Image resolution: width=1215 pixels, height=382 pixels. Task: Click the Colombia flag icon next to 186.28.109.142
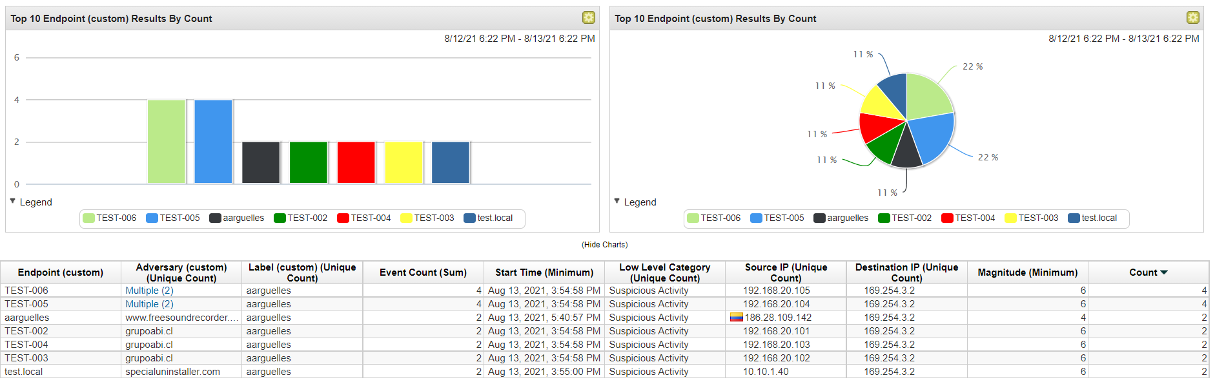click(x=736, y=317)
